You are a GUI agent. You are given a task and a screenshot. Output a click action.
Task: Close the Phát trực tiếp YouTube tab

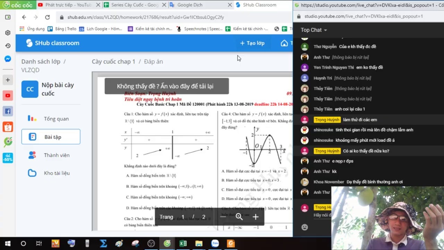[x=99, y=5]
